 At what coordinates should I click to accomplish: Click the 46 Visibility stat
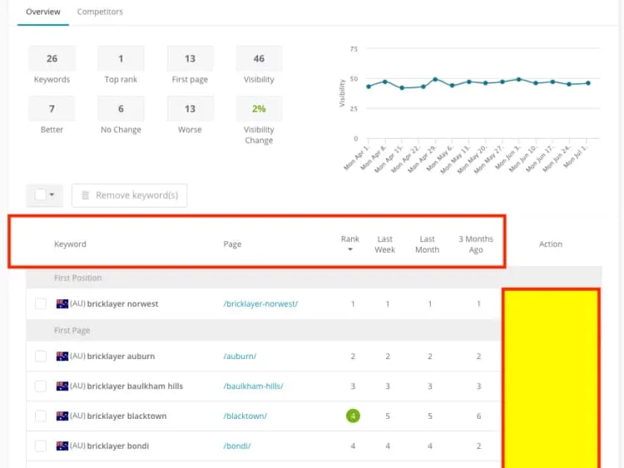tap(259, 59)
